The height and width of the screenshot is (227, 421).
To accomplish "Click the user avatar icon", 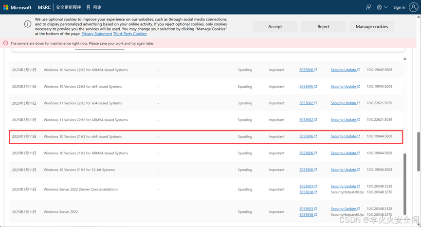I will [x=413, y=7].
